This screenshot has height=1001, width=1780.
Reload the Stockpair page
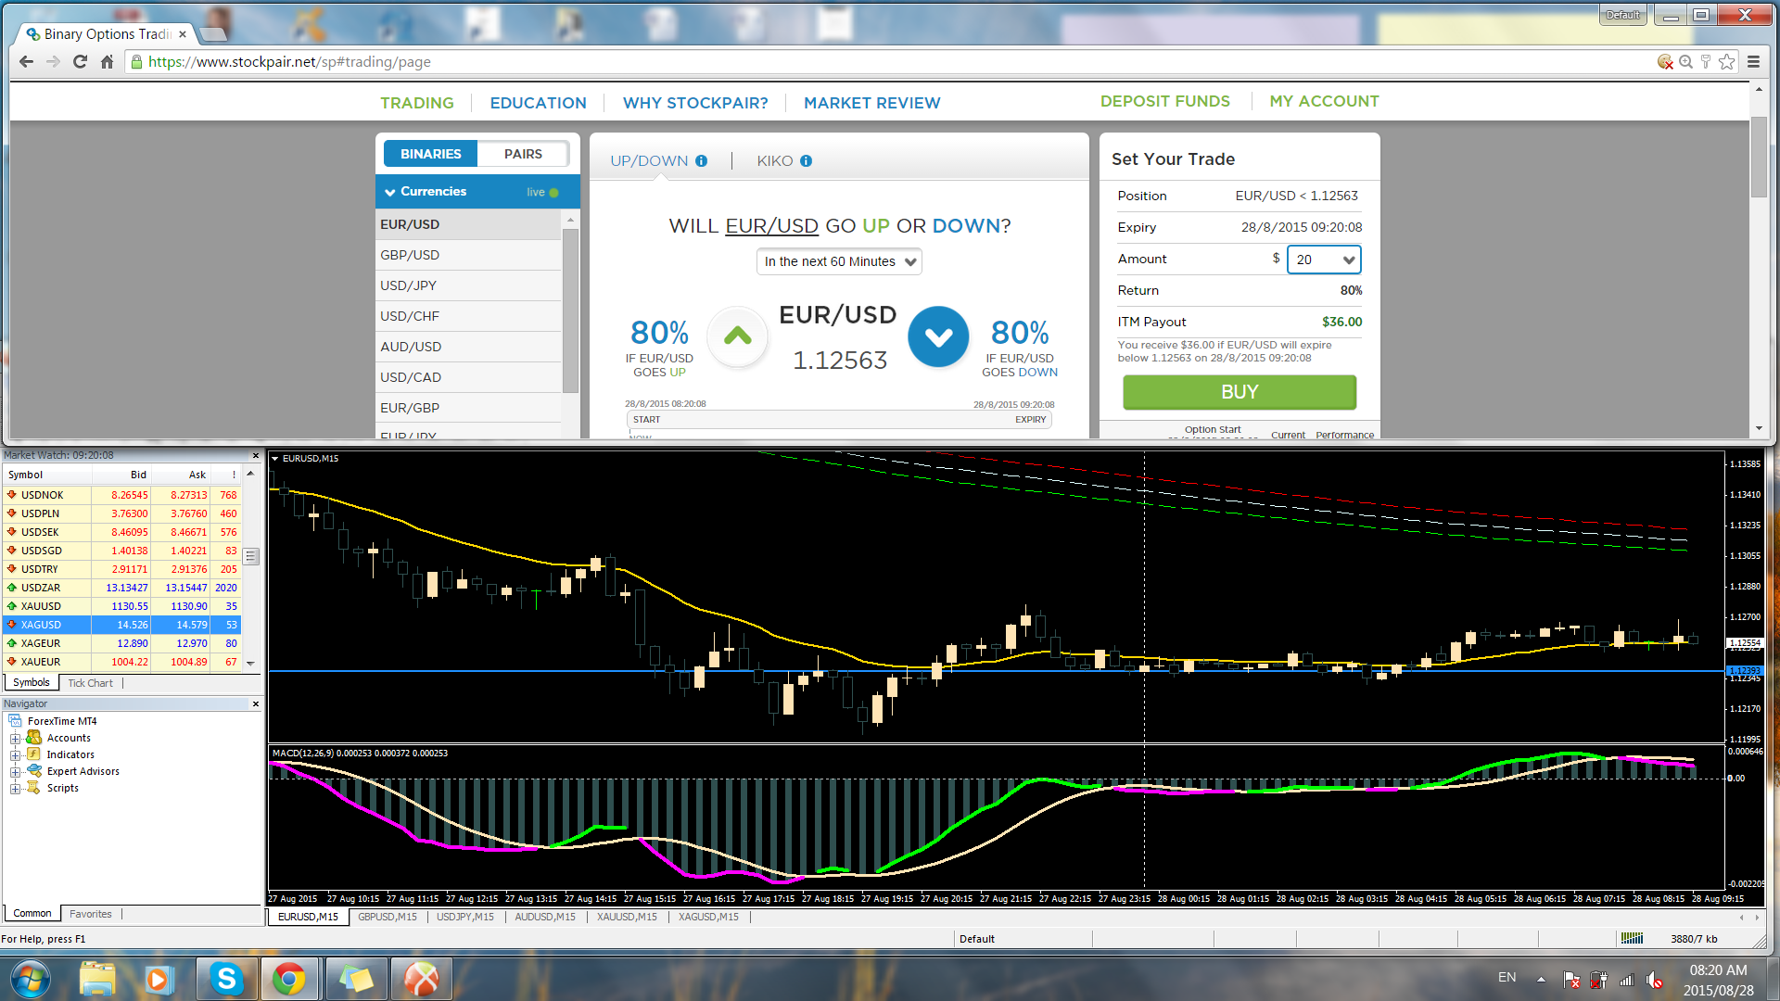[x=80, y=62]
